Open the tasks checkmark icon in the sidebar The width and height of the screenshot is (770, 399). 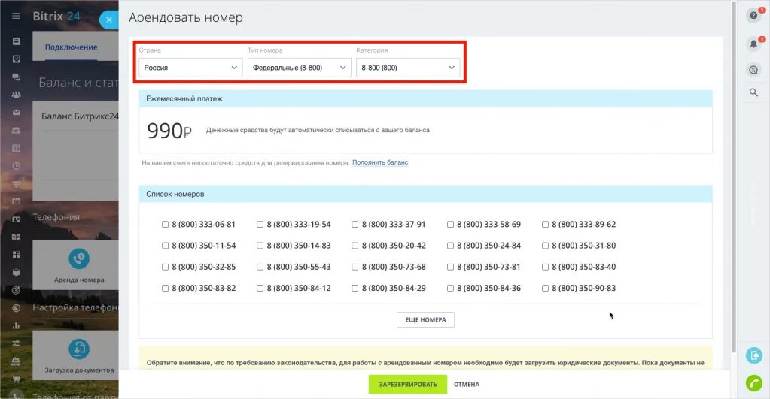point(17,59)
